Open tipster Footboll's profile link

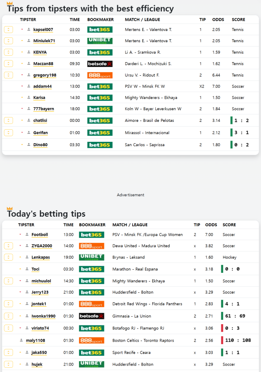pyautogui.click(x=40, y=235)
